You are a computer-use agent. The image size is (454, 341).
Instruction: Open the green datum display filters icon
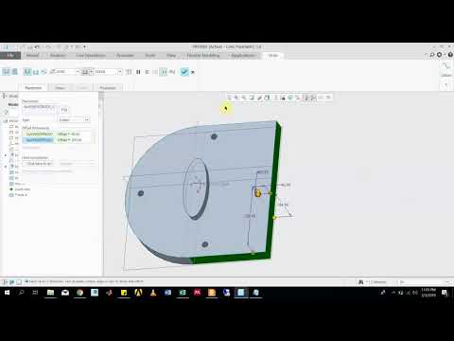(290, 98)
